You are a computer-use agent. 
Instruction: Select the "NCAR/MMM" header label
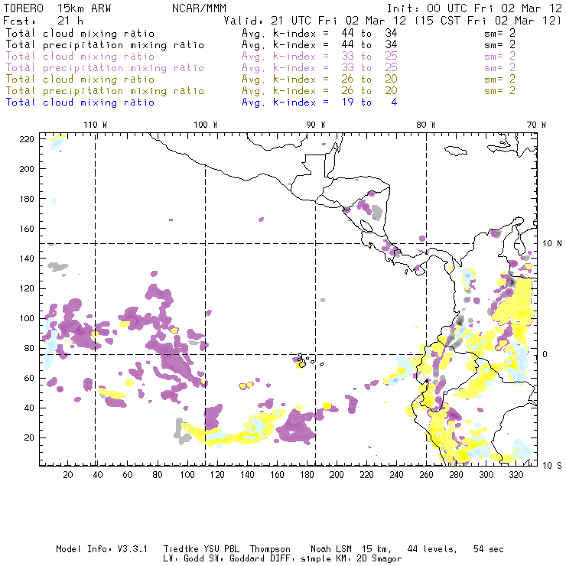click(x=199, y=8)
